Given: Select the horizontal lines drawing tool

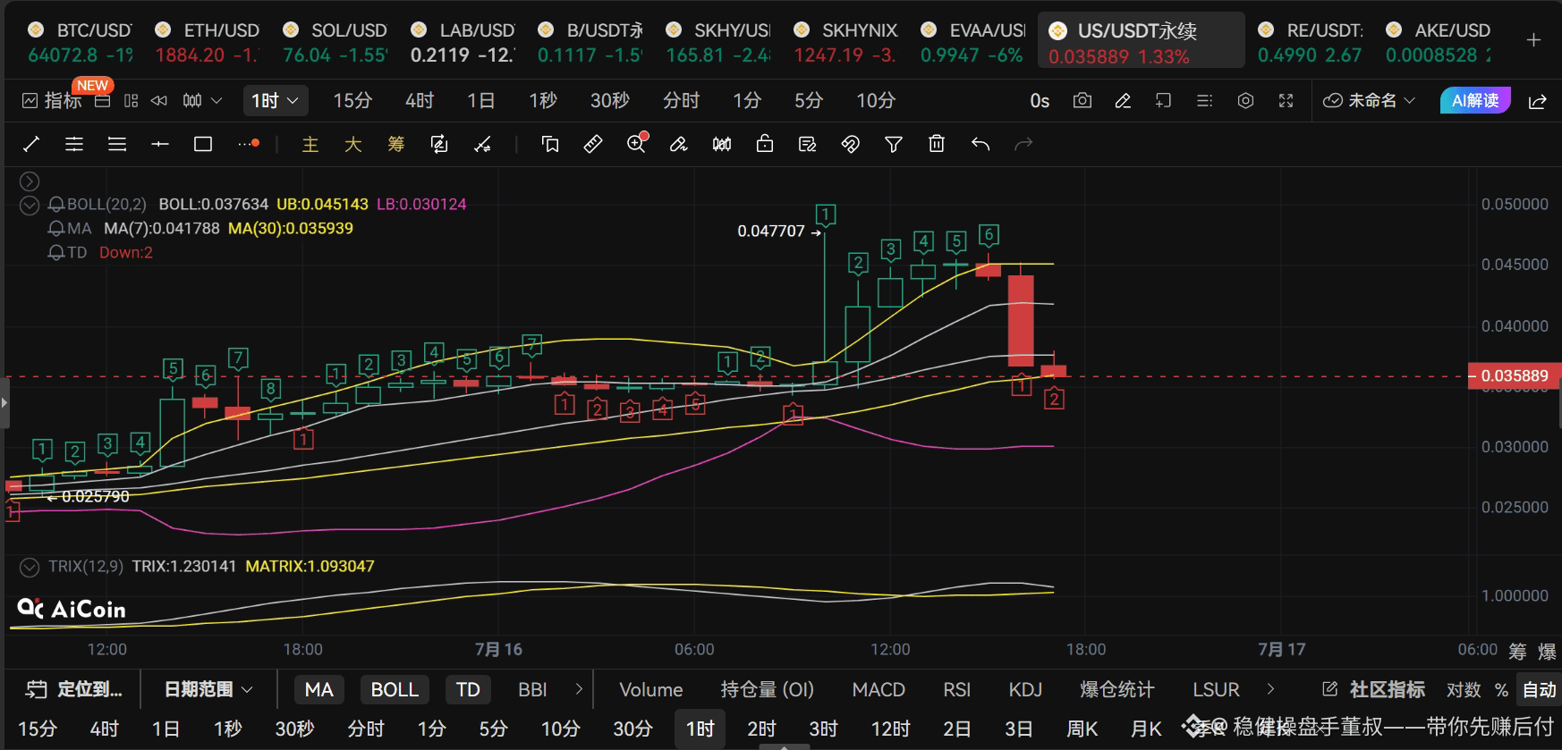Looking at the screenshot, I should [x=117, y=144].
